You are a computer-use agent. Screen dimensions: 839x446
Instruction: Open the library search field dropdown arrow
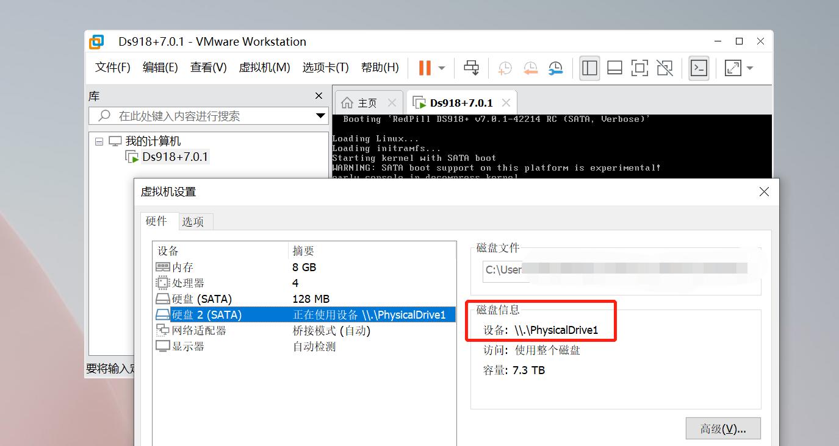319,116
